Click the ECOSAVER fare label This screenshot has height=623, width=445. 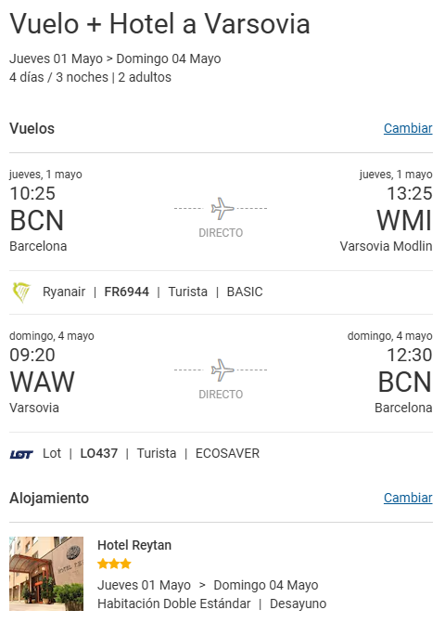(x=227, y=453)
